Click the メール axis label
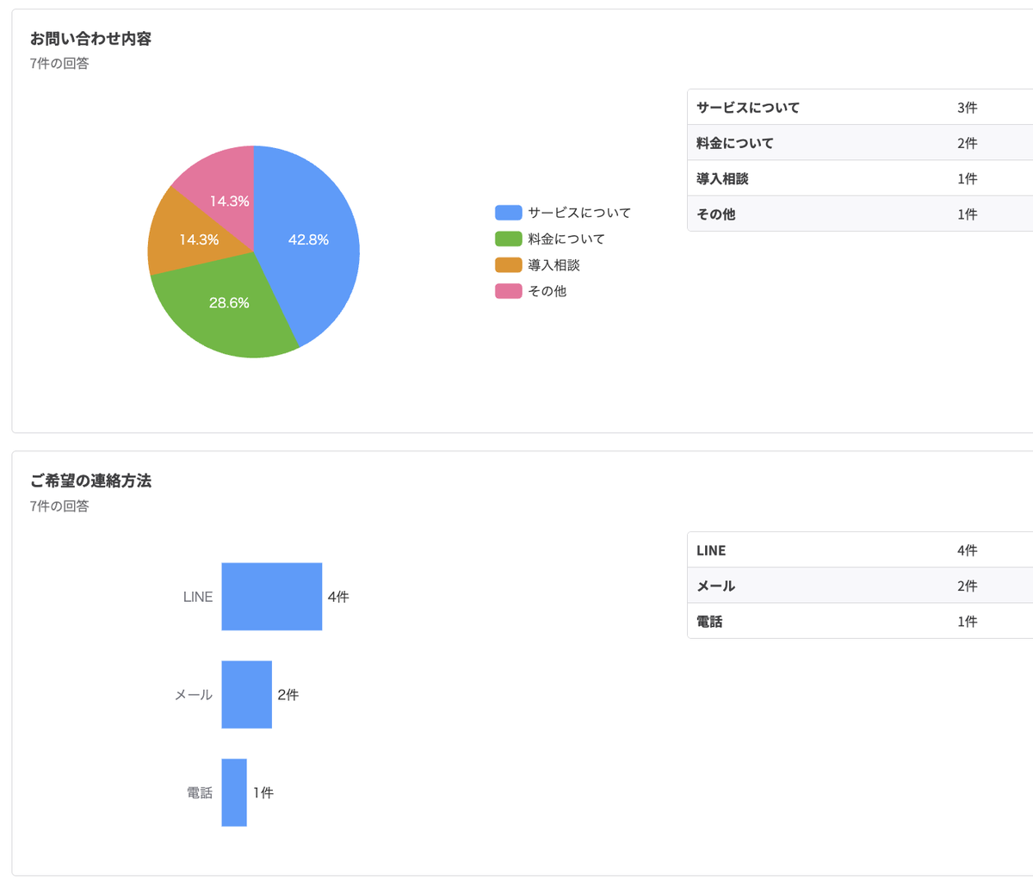The height and width of the screenshot is (887, 1033). (194, 695)
